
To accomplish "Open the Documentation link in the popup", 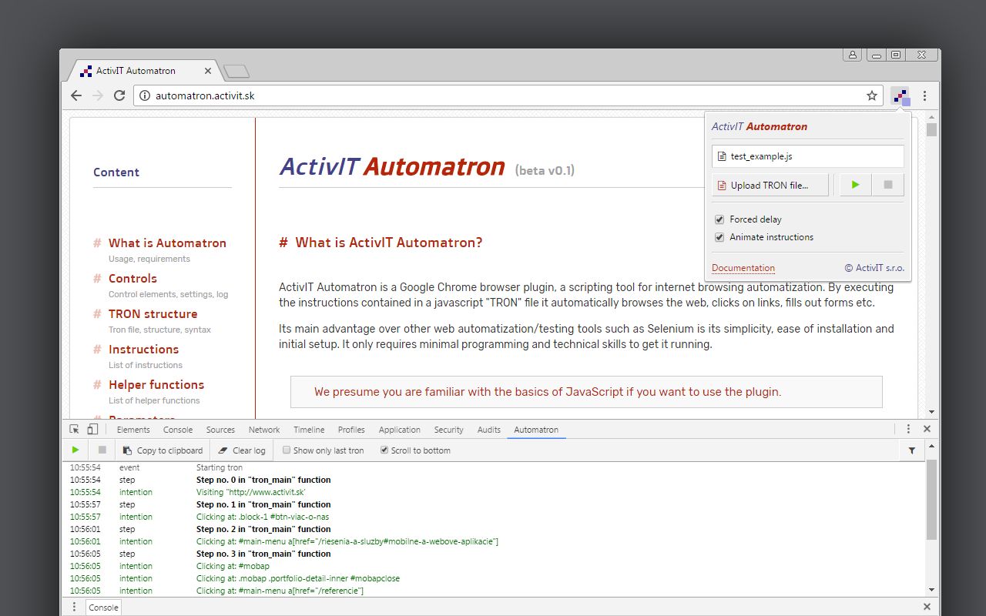I will click(743, 267).
